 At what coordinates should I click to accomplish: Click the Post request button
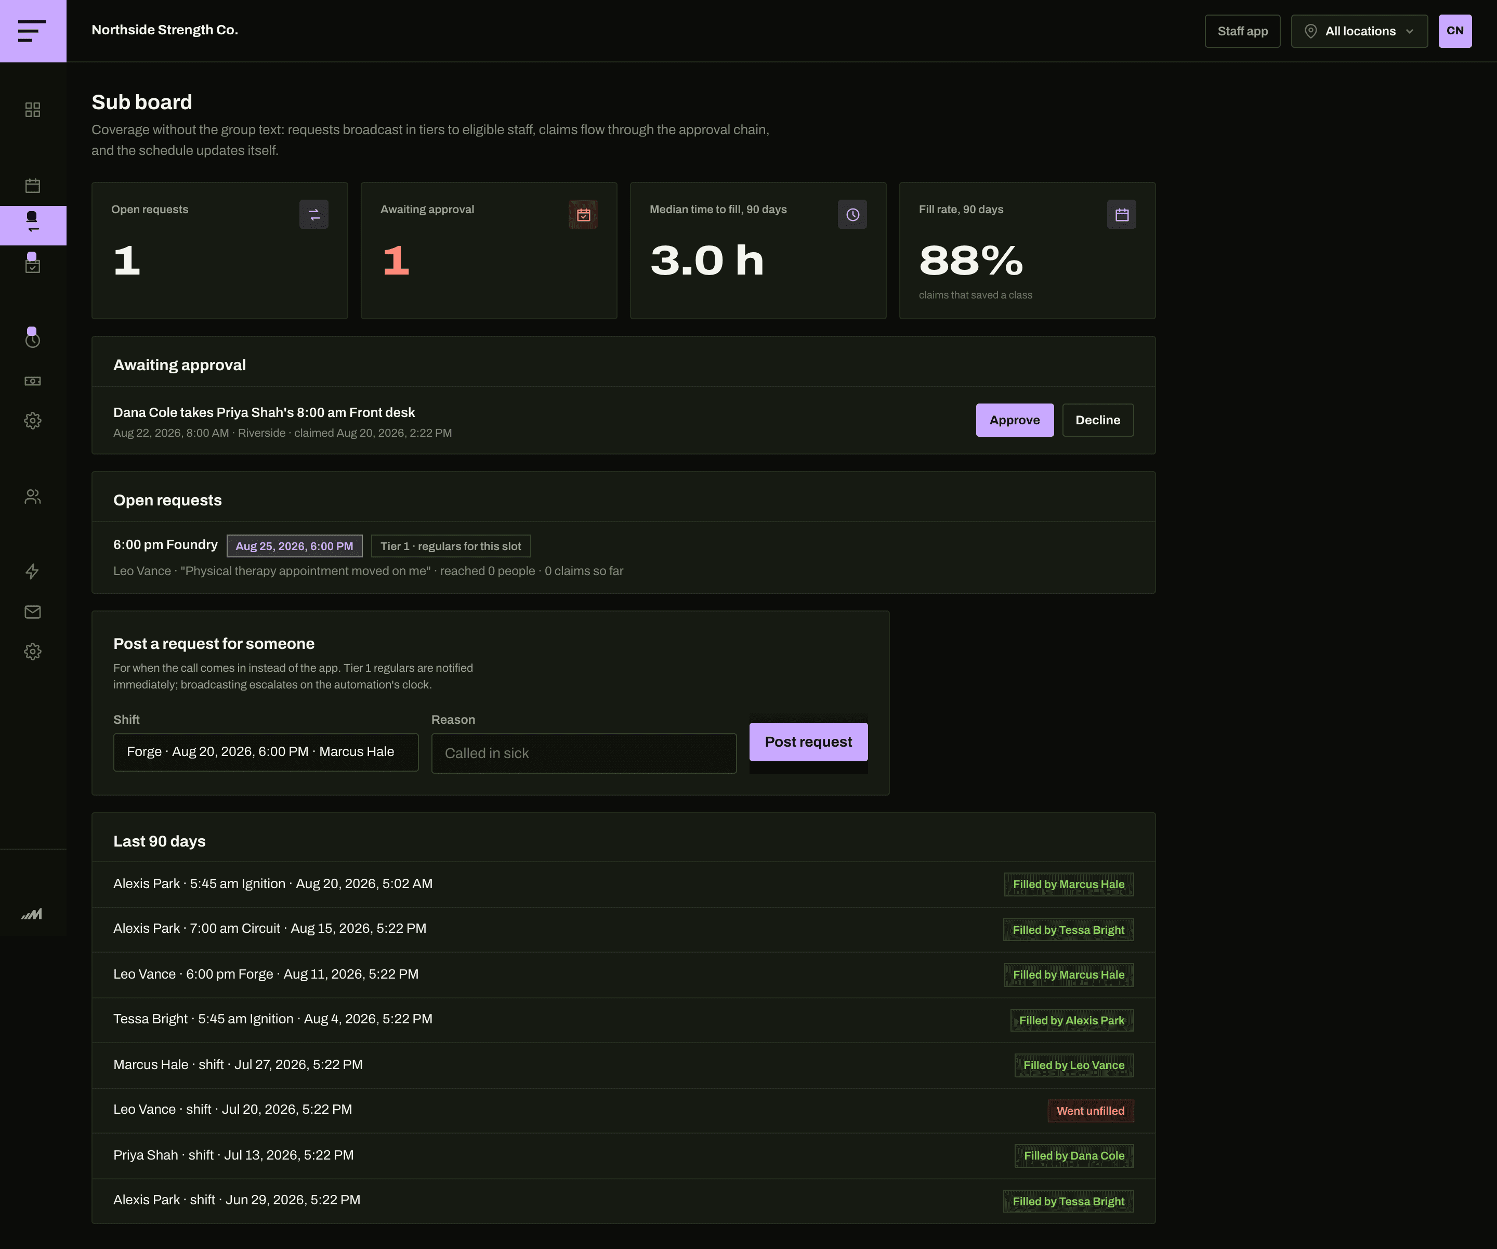click(x=808, y=742)
